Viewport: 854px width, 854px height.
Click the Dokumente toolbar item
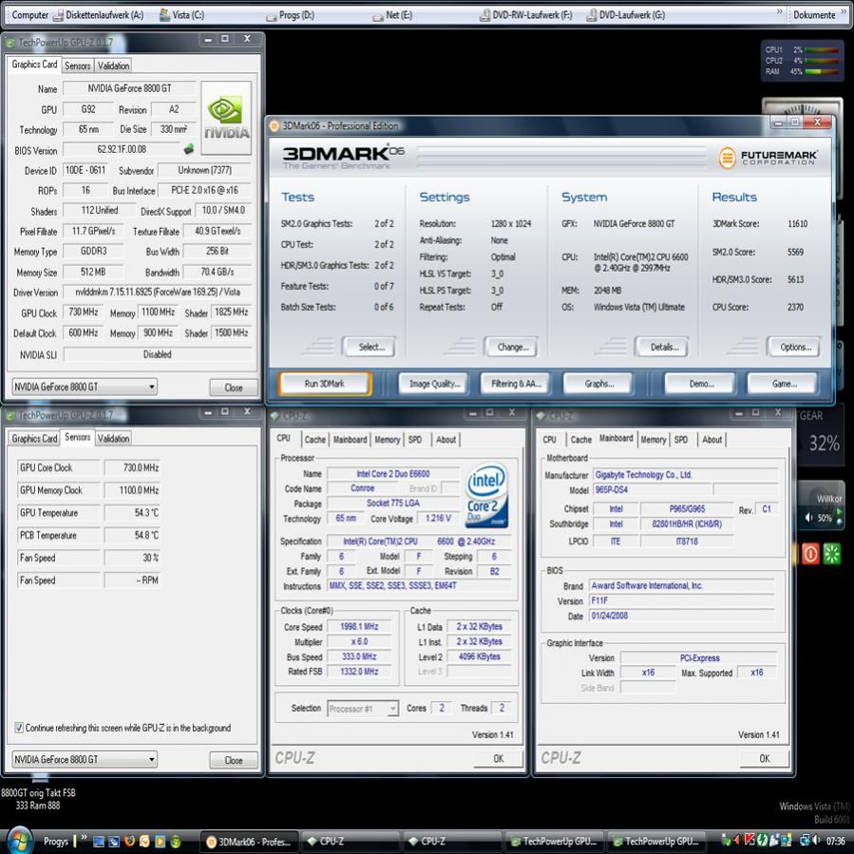pos(814,15)
